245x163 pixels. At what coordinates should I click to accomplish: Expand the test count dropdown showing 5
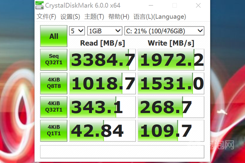77,31
